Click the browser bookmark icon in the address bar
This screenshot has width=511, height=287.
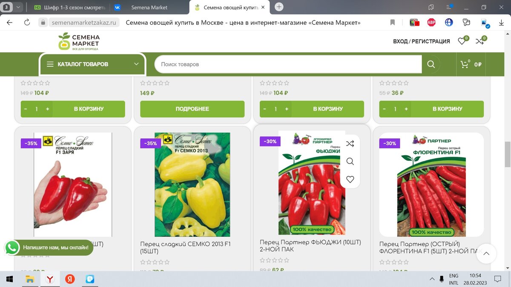pos(393,23)
